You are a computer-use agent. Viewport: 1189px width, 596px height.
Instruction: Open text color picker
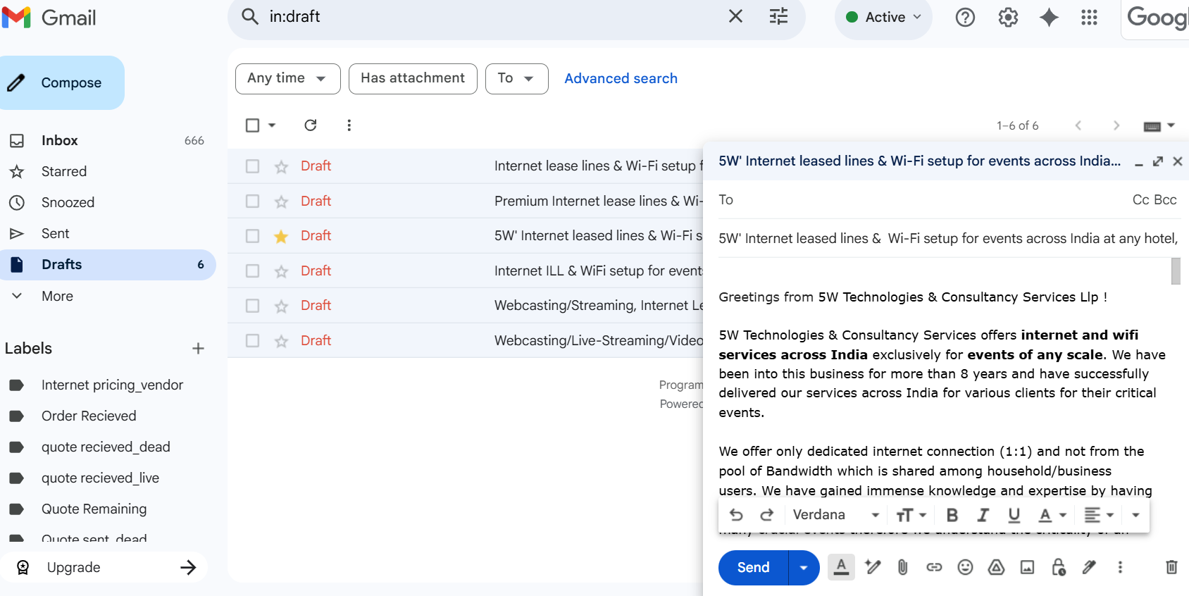pyautogui.click(x=1052, y=515)
